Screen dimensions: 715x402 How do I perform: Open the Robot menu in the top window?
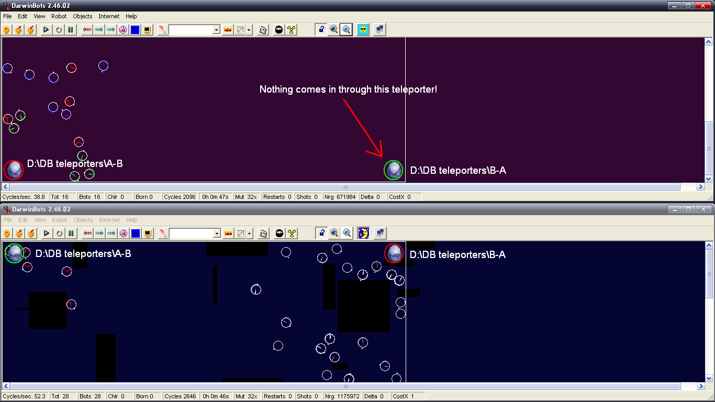(x=59, y=16)
